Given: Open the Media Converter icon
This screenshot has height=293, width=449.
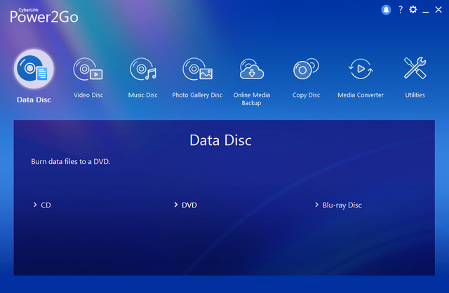Looking at the screenshot, I should pyautogui.click(x=361, y=69).
